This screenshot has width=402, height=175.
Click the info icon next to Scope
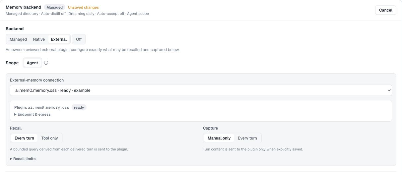(x=46, y=63)
